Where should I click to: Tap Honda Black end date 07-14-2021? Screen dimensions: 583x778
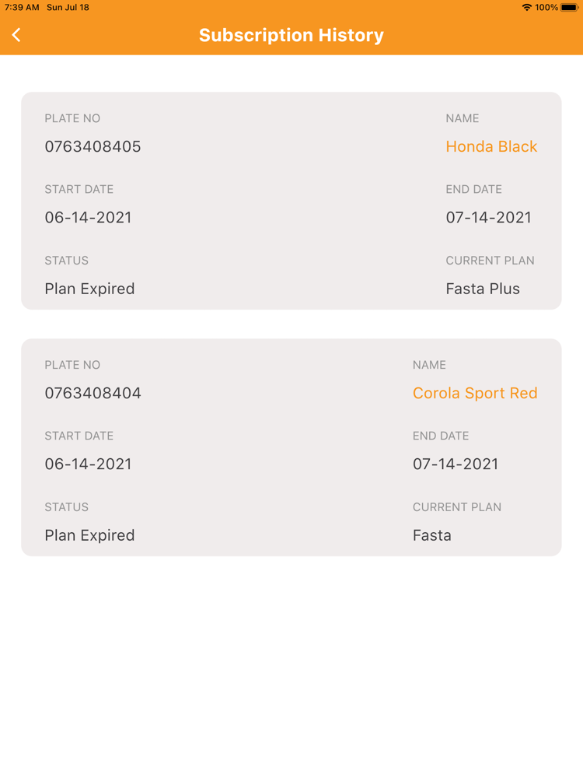[x=488, y=217]
